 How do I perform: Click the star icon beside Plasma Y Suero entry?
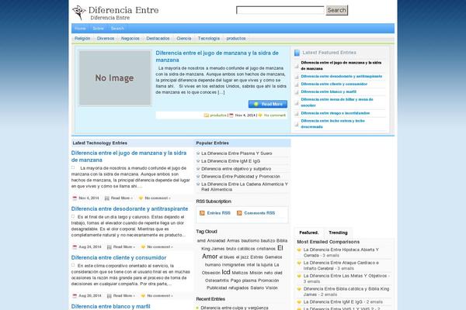click(x=198, y=153)
